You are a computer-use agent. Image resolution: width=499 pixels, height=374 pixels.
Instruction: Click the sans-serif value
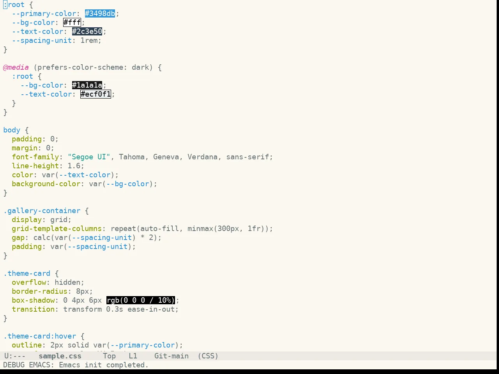coord(248,157)
